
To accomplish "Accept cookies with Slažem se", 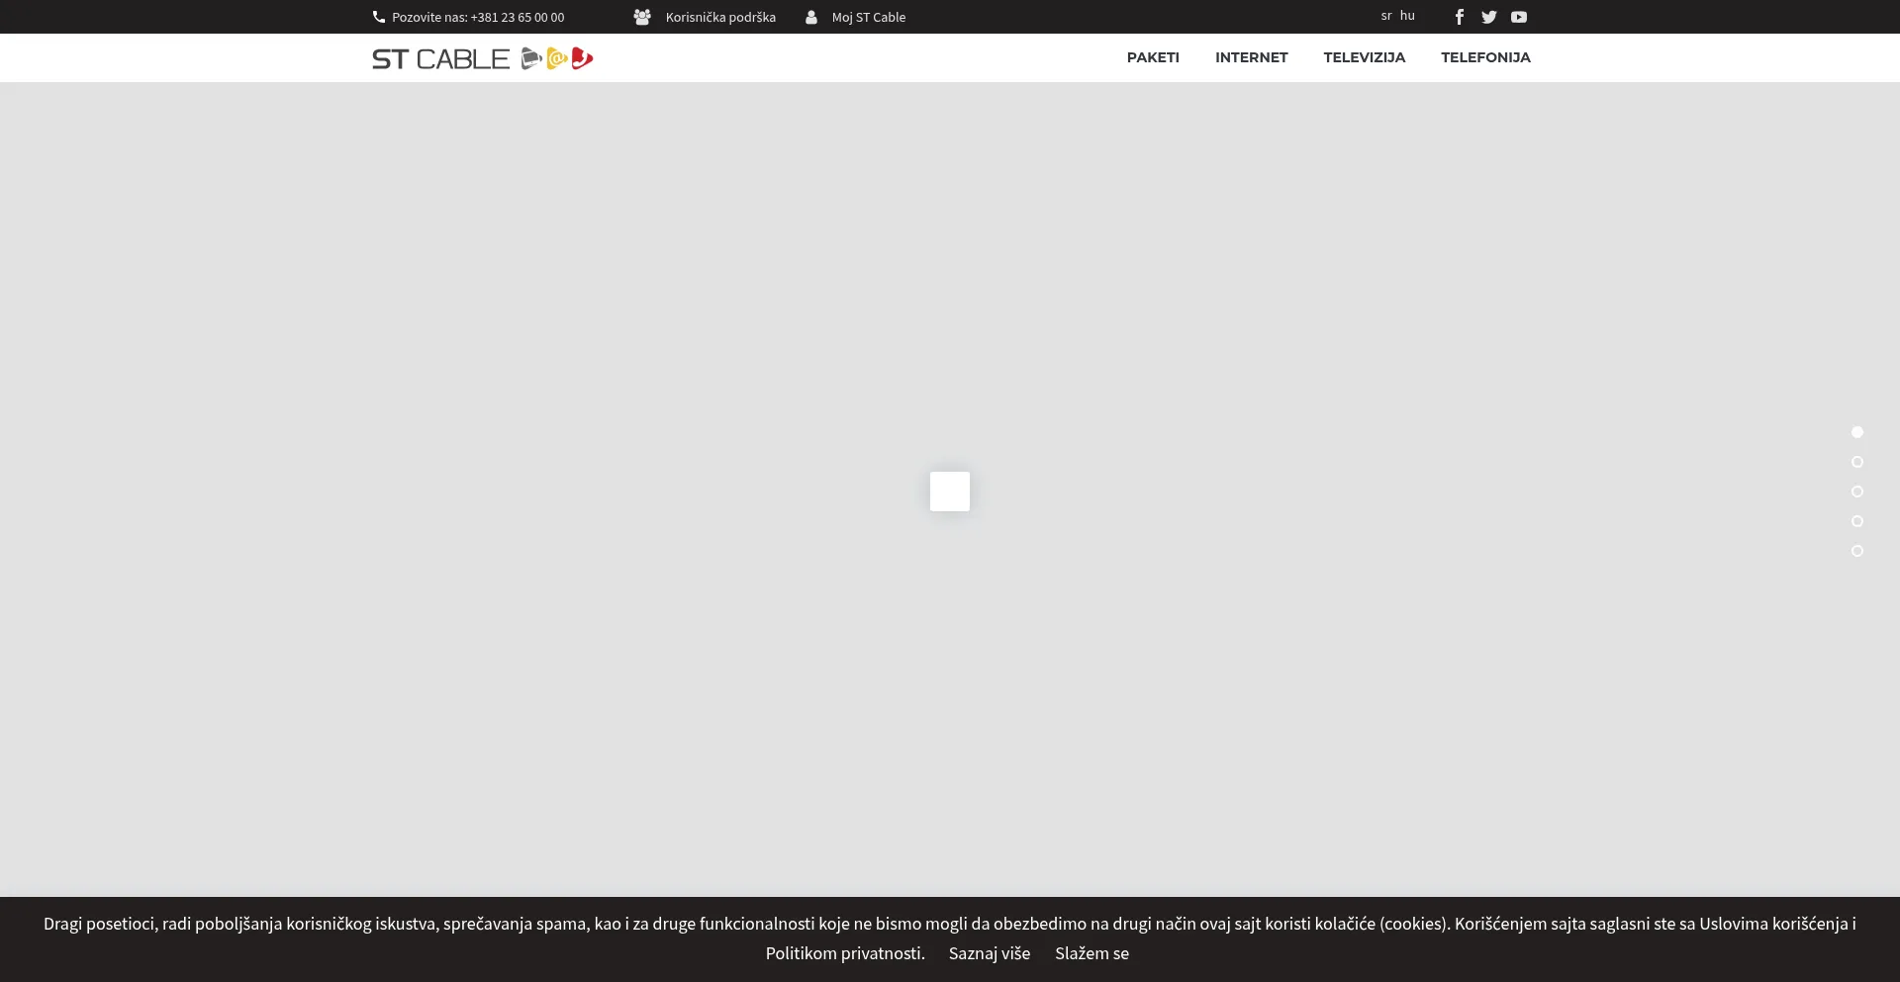I will pyautogui.click(x=1092, y=953).
